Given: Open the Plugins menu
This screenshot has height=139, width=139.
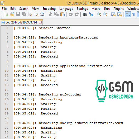Looking at the screenshot, I should [x=118, y=9].
